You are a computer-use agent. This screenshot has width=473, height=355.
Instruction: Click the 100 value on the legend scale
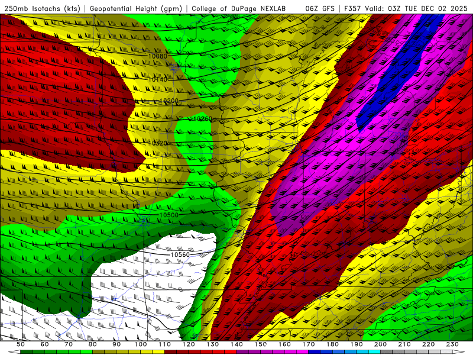141,344
